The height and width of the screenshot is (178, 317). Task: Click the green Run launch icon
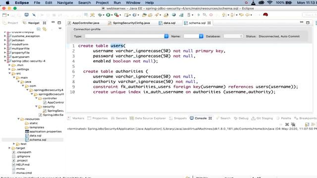tap(108, 15)
